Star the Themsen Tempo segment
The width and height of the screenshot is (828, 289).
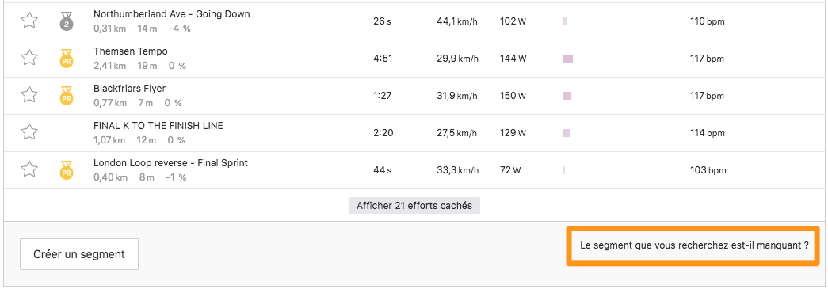(x=29, y=58)
